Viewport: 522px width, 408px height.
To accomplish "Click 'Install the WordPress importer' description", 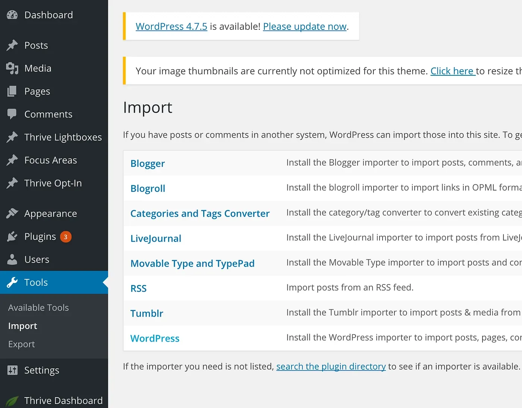I will 404,338.
